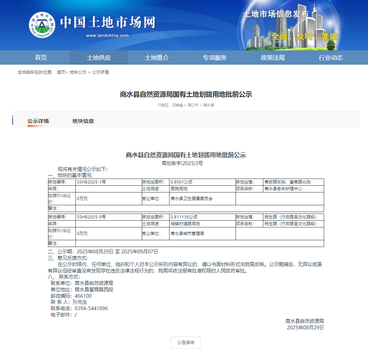368x353 pixels.
Task: Click the 中国土地市场网 site title
Action: click(107, 23)
